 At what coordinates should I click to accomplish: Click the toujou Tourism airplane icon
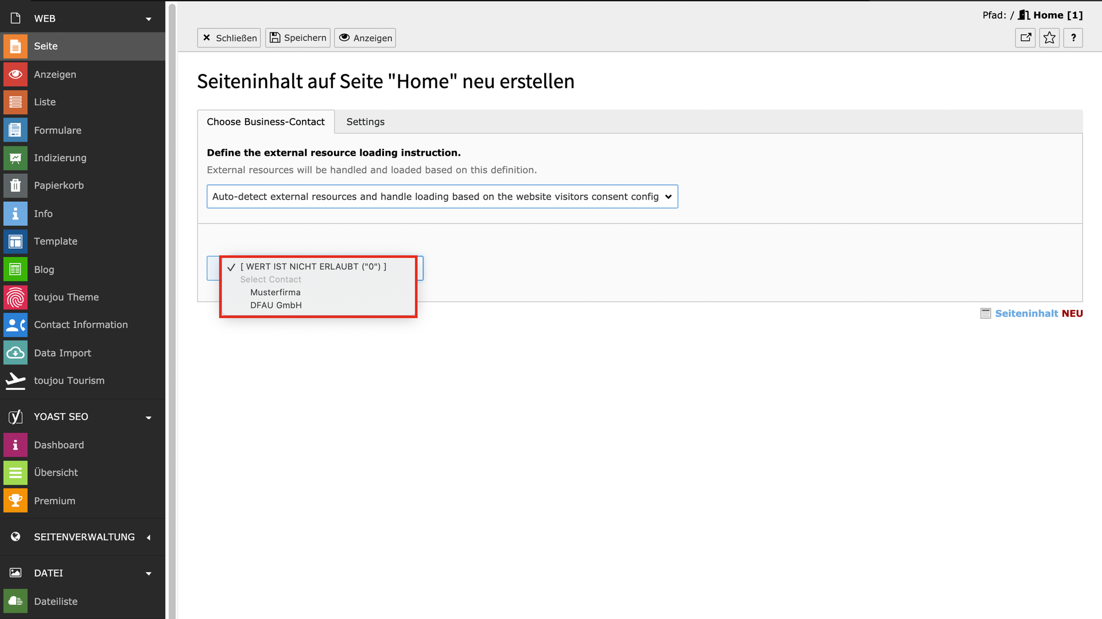point(15,381)
